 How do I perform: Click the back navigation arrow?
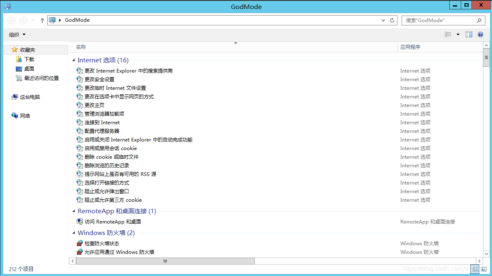11,21
